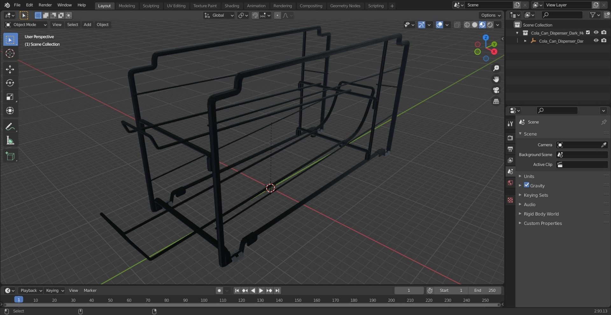This screenshot has height=315, width=611.
Task: Click the pan view hand icon
Action: 496,79
